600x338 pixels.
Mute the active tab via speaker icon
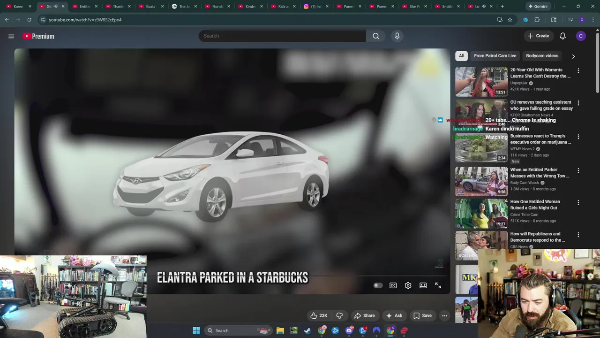55,7
